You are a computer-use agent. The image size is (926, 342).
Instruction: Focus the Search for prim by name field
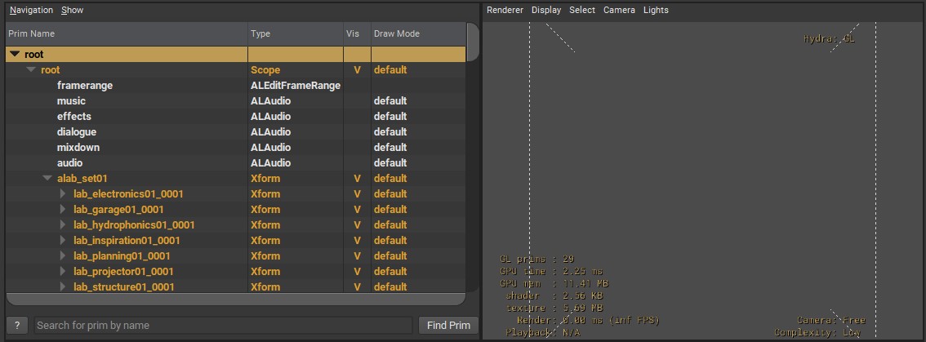[x=223, y=326]
